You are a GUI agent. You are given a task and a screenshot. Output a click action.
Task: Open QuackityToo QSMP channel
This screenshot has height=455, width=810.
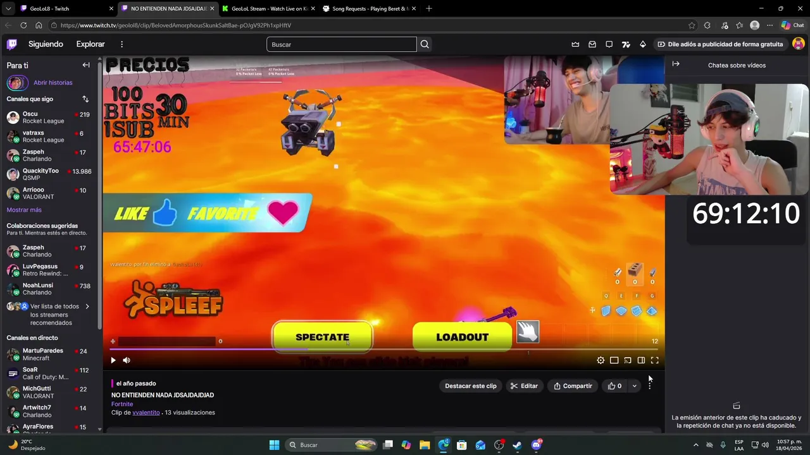[x=49, y=174]
